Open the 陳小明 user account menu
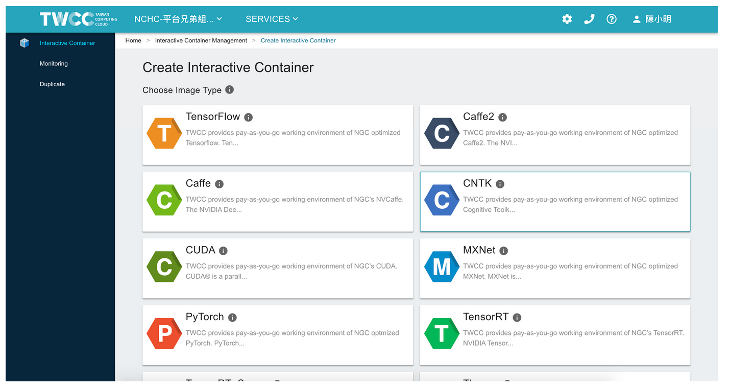Image resolution: width=730 pixels, height=389 pixels. pos(652,19)
